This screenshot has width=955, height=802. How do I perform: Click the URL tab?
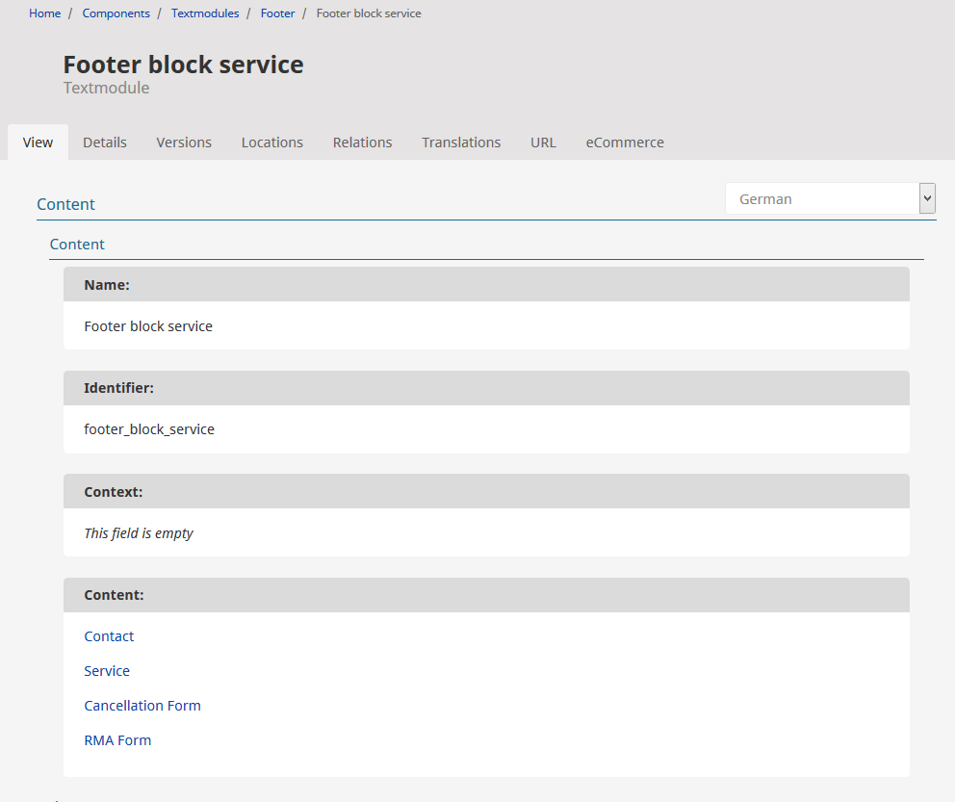pos(543,142)
